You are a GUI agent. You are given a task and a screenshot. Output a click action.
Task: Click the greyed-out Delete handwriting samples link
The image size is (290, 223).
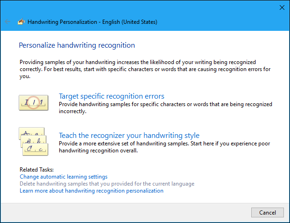point(107,184)
